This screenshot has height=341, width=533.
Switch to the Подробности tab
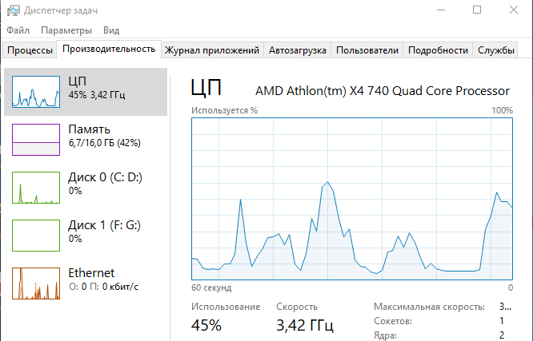438,50
